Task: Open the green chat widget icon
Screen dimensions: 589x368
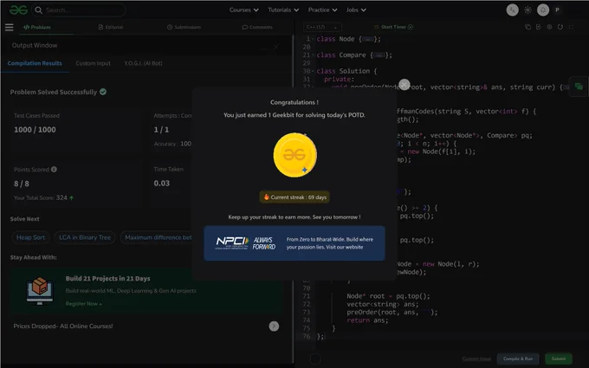Action: pyautogui.click(x=579, y=87)
